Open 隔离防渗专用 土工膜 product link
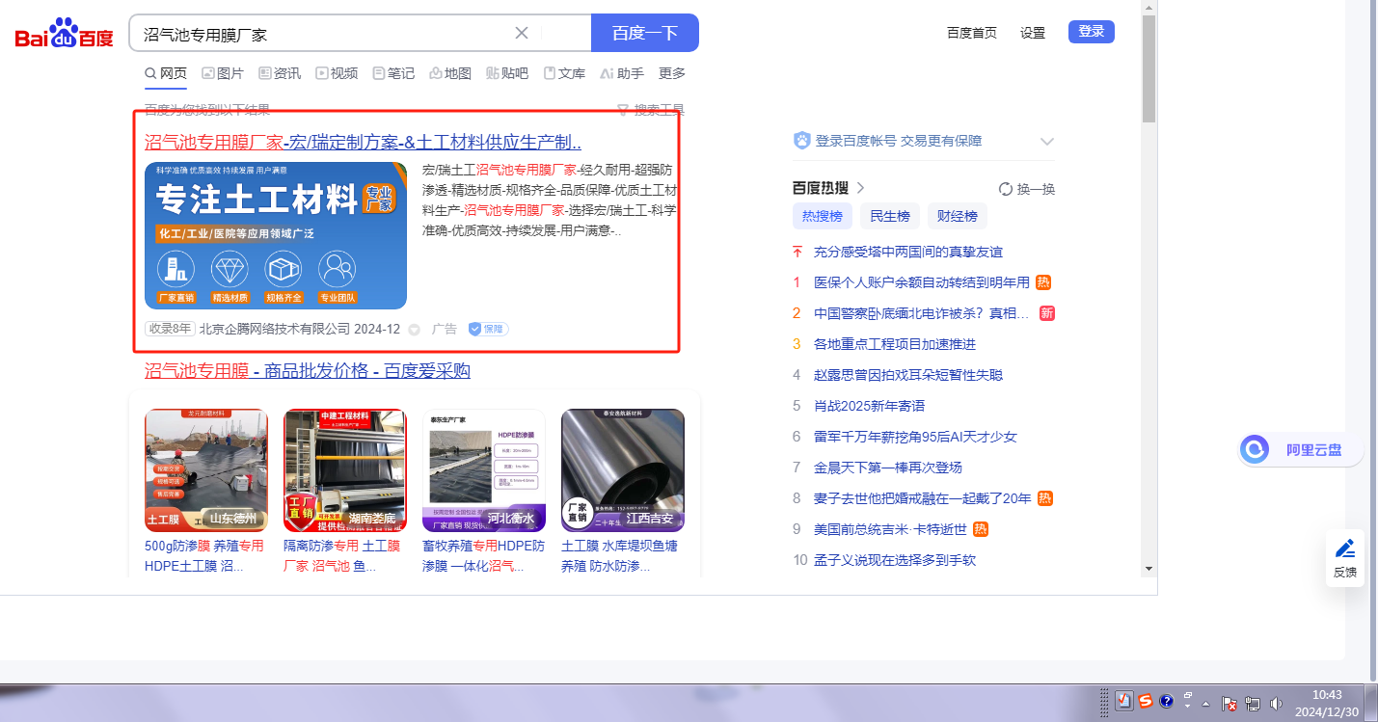 pos(342,556)
